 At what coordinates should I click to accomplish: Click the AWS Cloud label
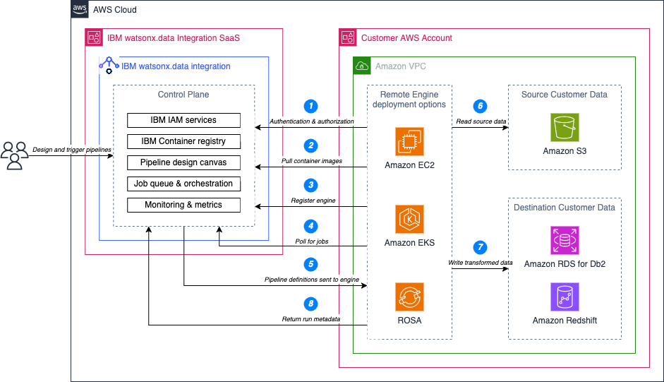click(115, 10)
